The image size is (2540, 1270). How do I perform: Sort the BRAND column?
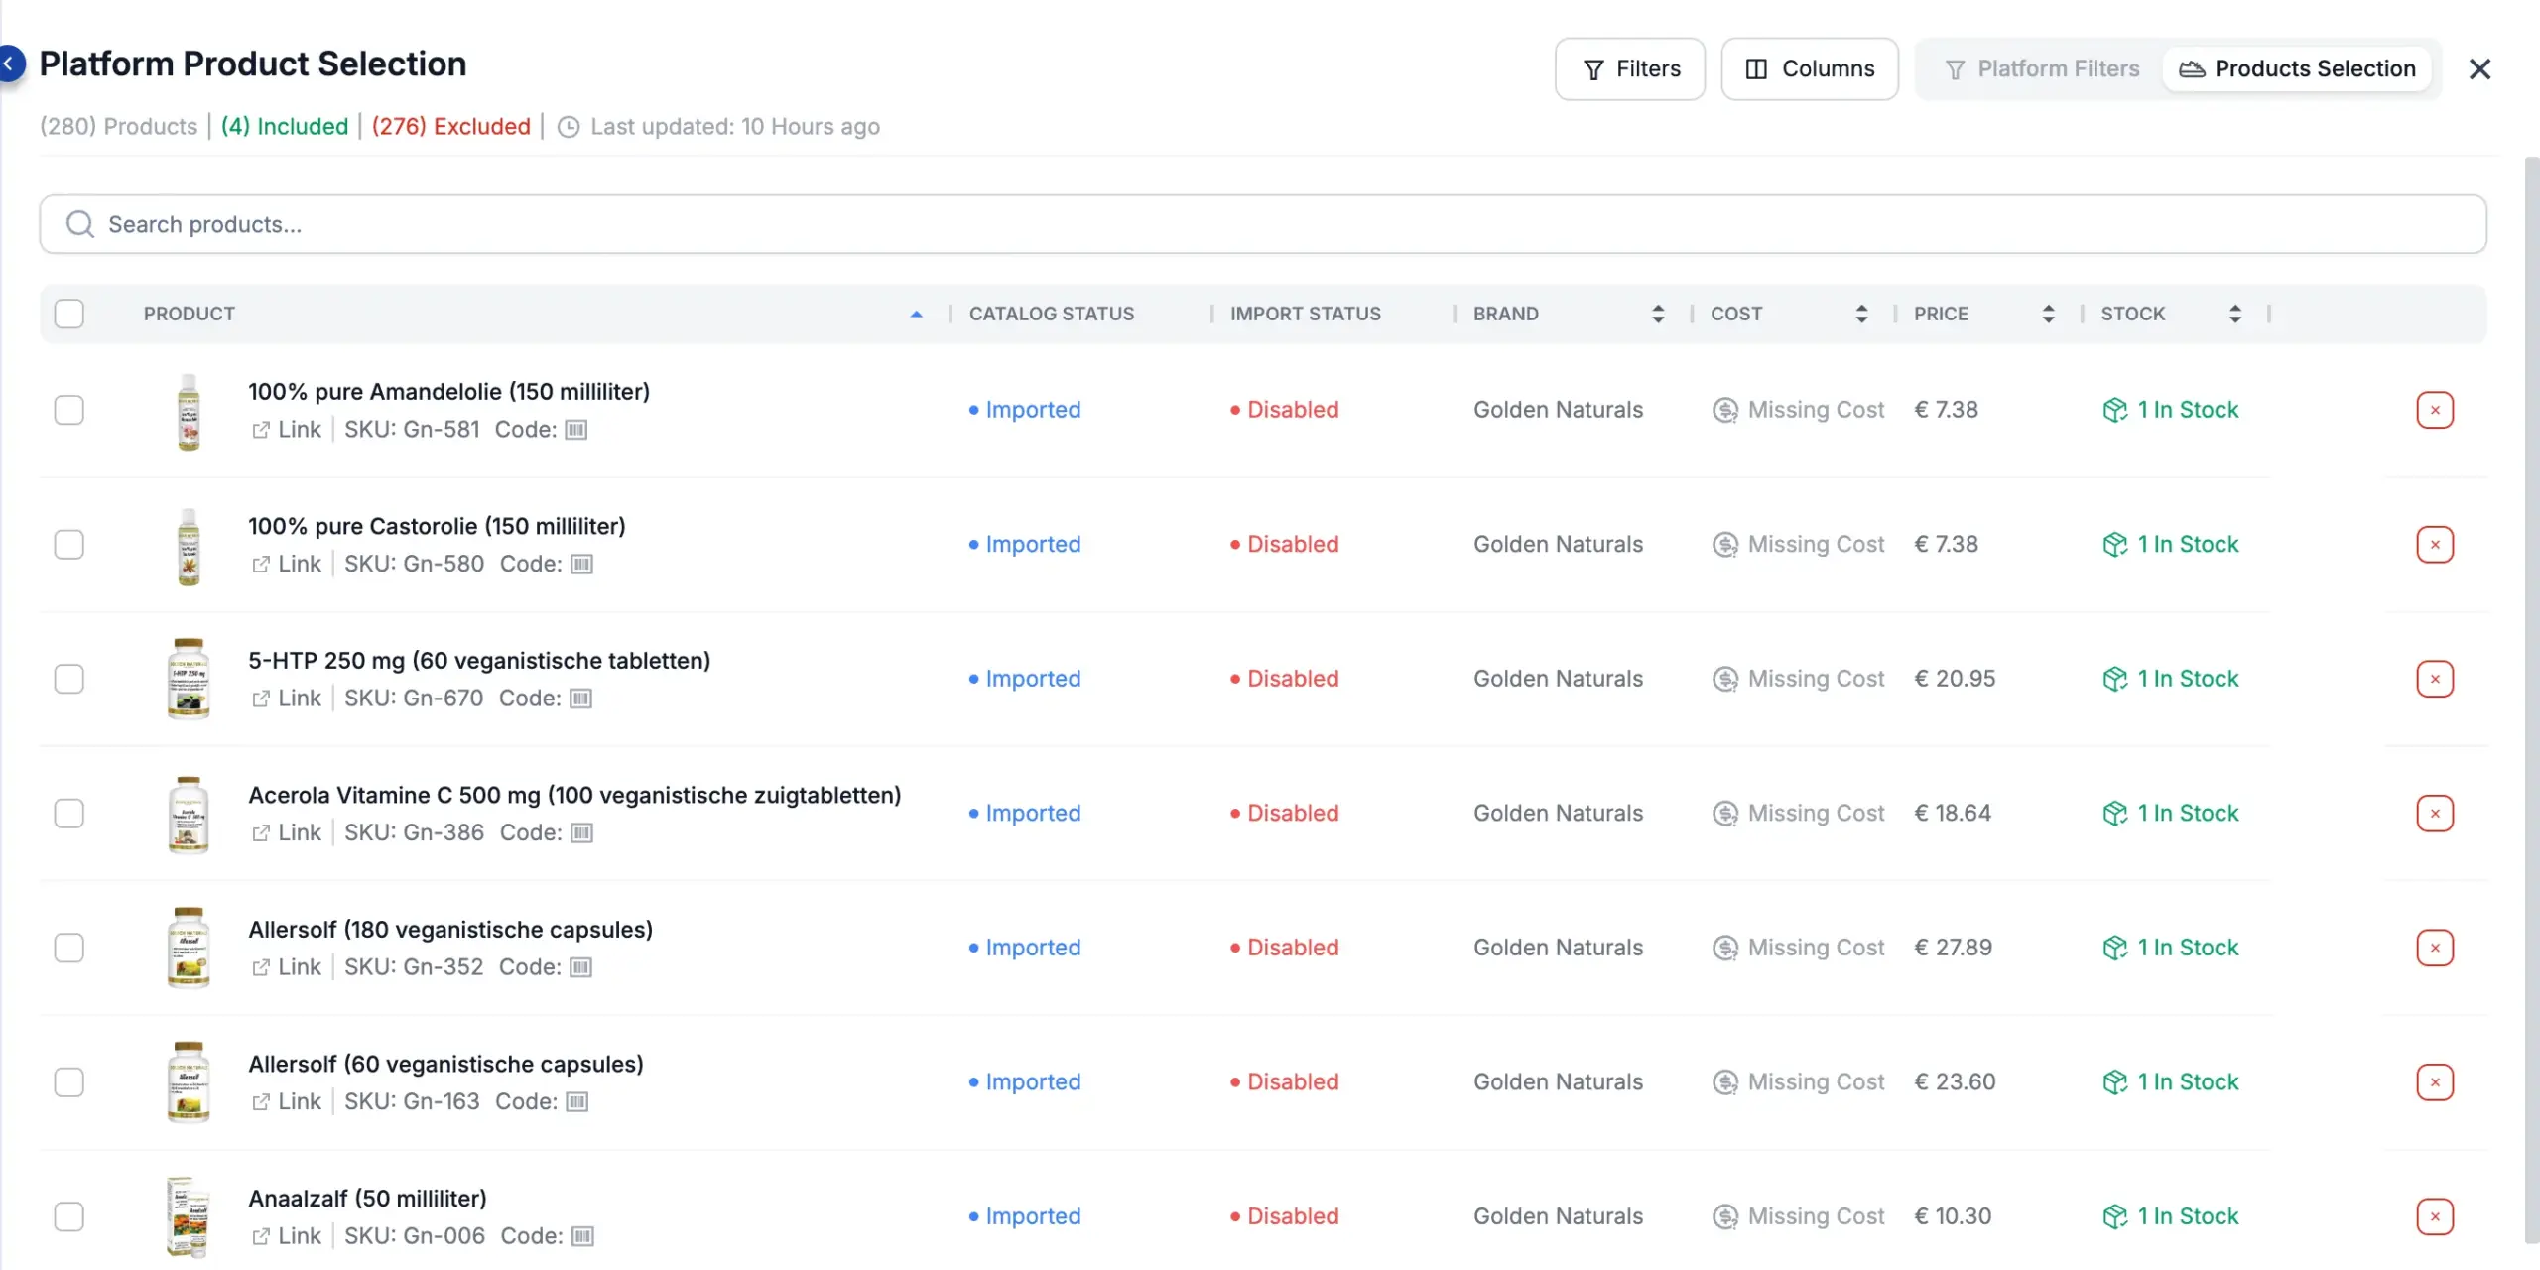coord(1658,314)
